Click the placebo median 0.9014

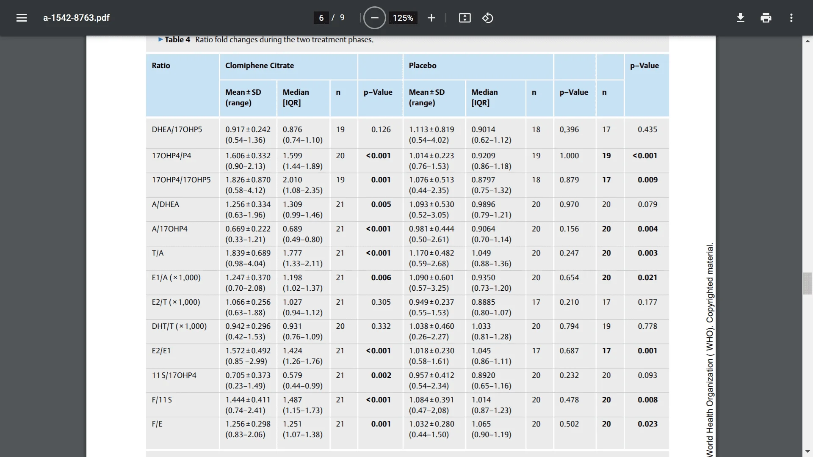click(483, 129)
